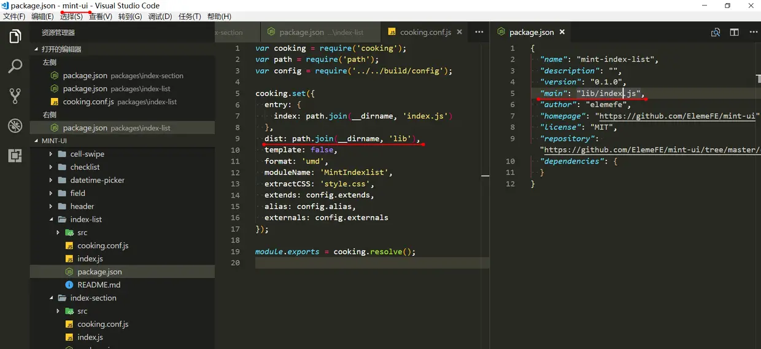Open Source Control view in activity bar
Viewport: 761px width, 349px height.
[x=15, y=96]
